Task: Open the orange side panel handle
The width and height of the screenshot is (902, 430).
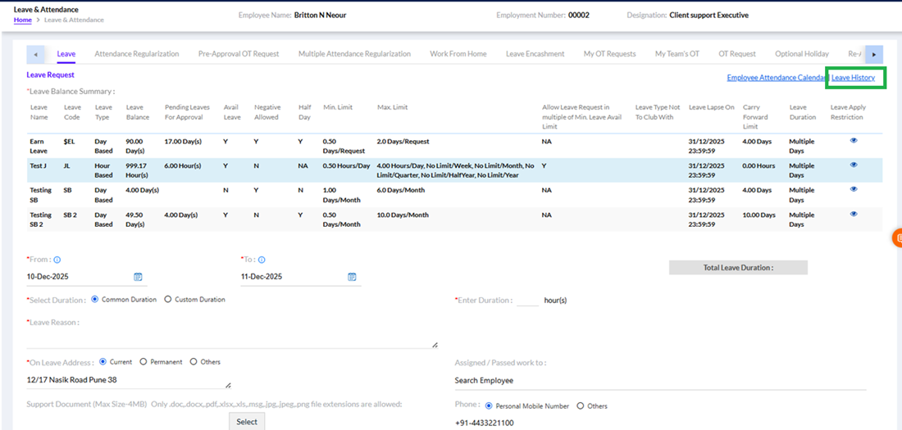Action: tap(896, 239)
